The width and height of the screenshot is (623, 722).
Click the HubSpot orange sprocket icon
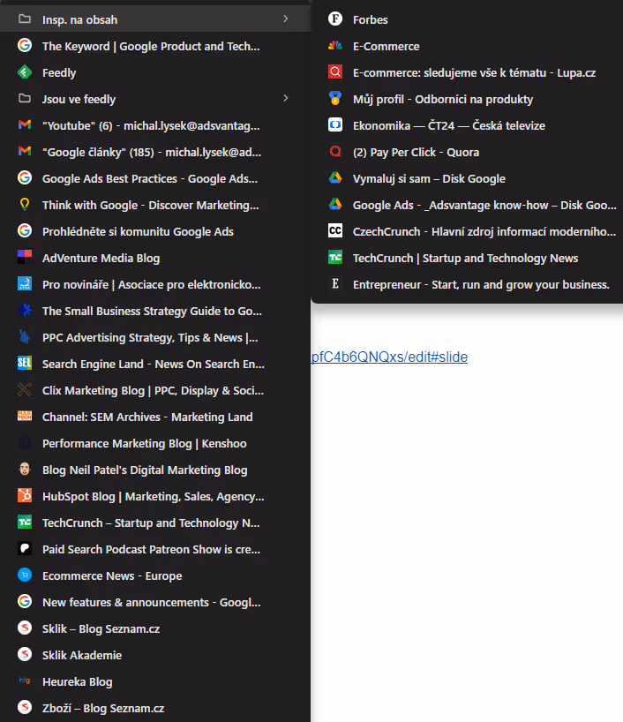25,495
